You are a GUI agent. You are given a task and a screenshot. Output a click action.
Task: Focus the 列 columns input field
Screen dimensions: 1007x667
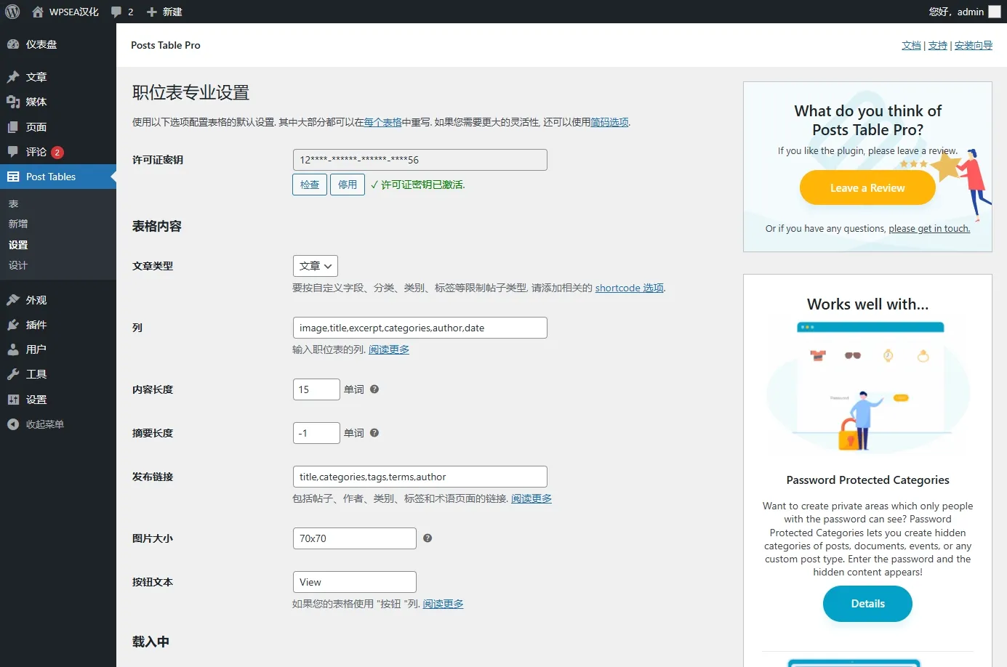coord(420,328)
